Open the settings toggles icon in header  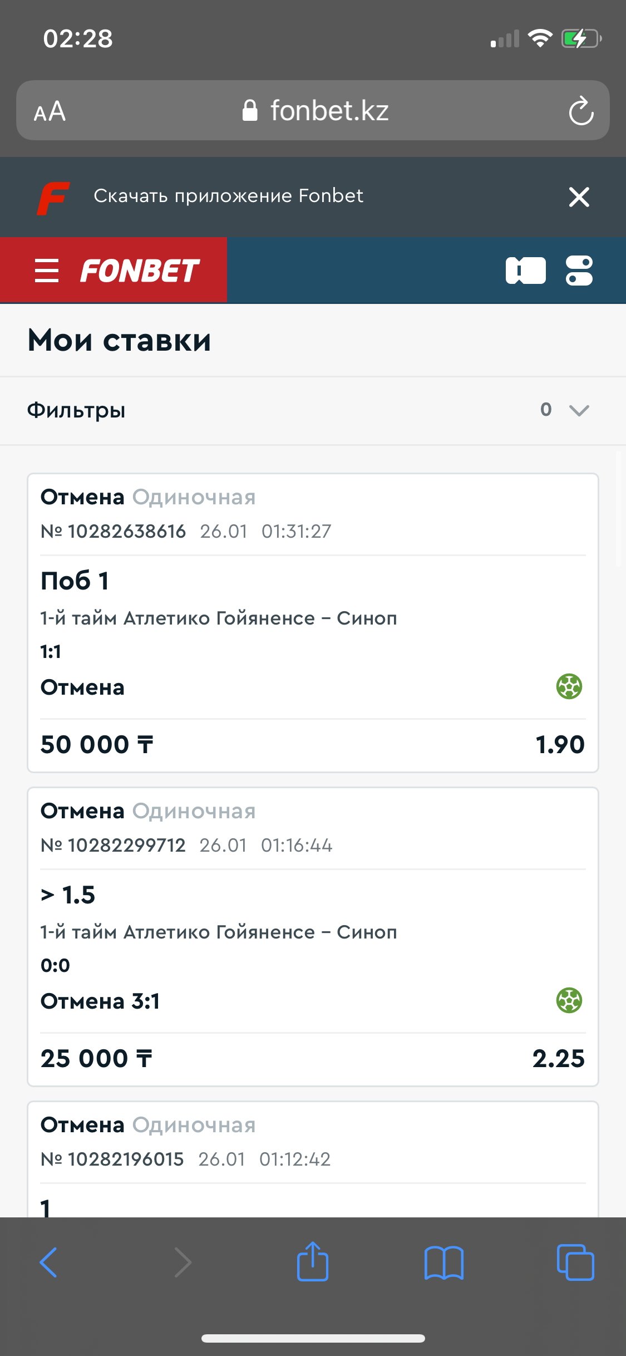click(x=579, y=271)
